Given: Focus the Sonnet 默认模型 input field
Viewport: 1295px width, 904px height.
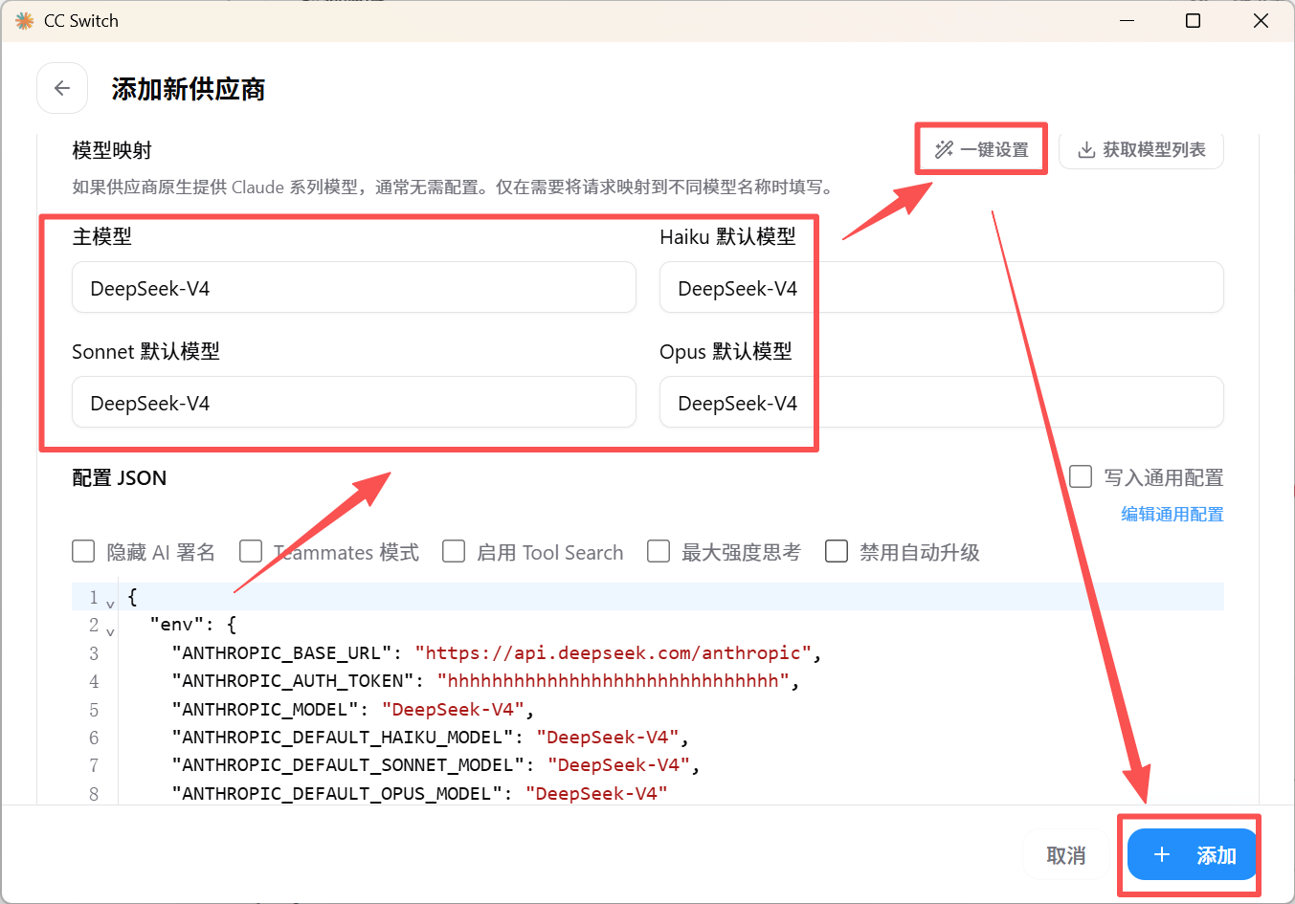Looking at the screenshot, I should click(x=354, y=403).
